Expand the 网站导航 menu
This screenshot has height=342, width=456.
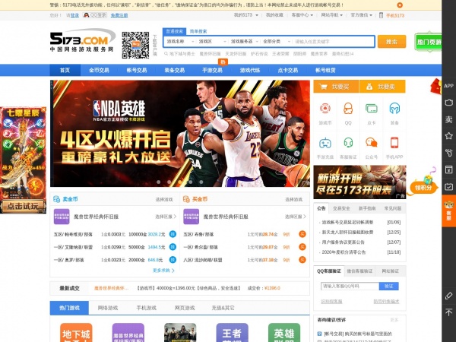(x=332, y=15)
